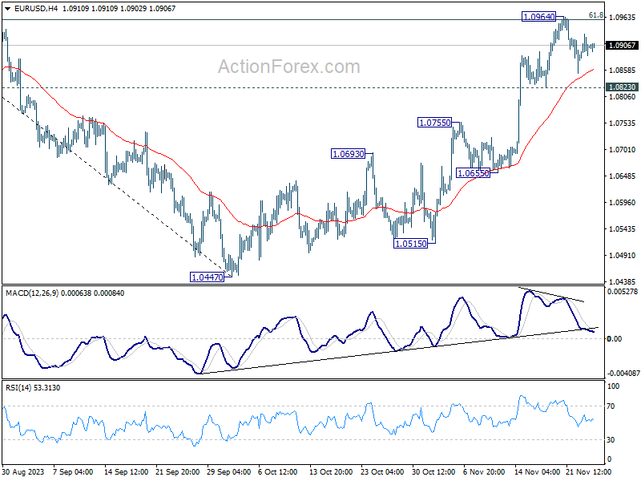Select the 1.06930 price label
The width and height of the screenshot is (641, 481).
pyautogui.click(x=348, y=154)
